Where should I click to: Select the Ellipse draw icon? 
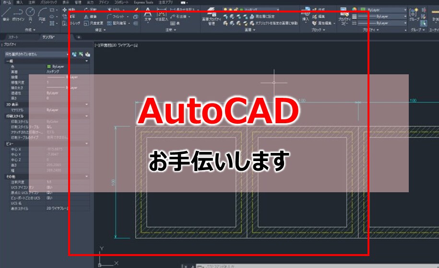(52, 16)
